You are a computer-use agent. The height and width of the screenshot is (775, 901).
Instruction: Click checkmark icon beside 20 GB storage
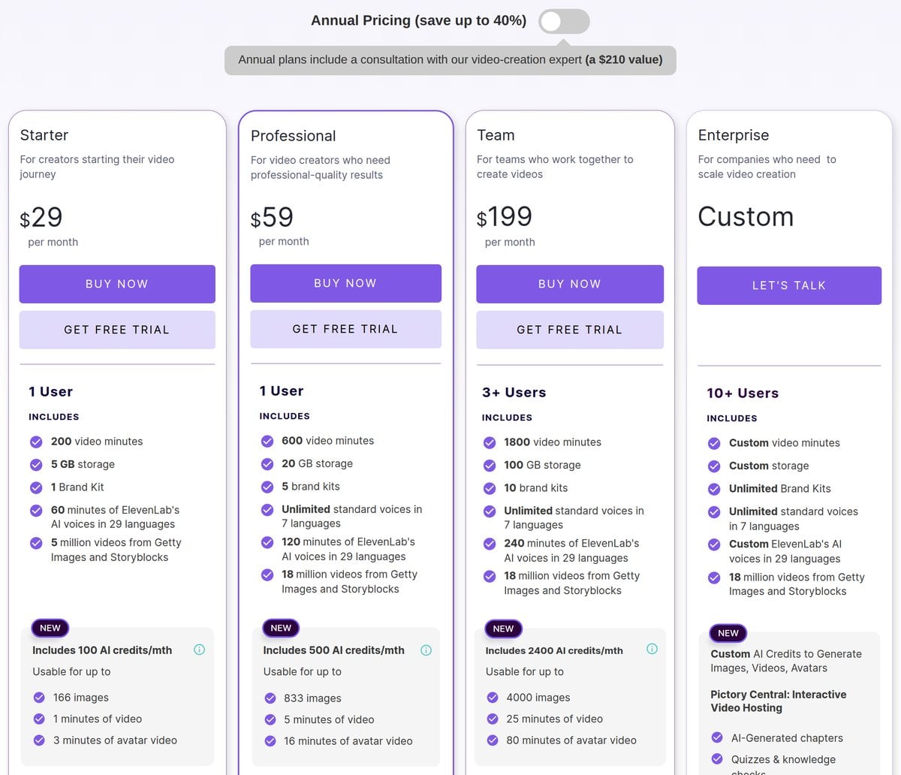267,463
